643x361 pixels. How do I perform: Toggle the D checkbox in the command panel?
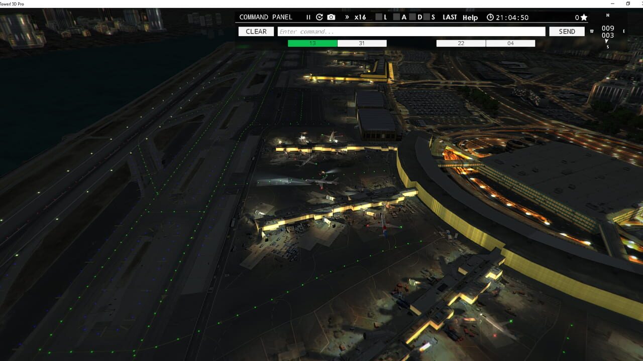(412, 17)
